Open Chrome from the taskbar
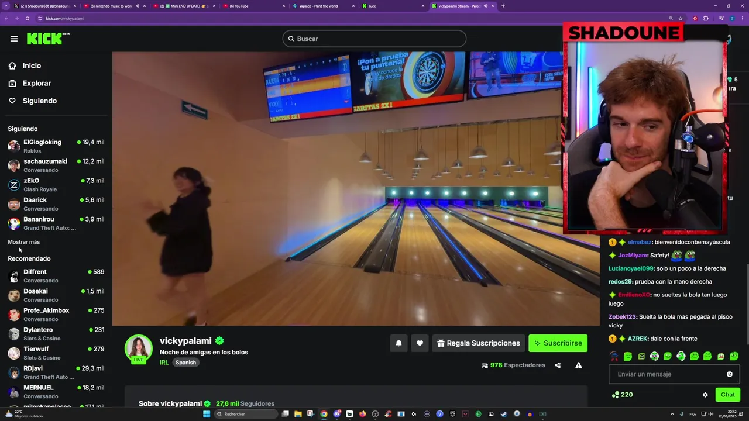This screenshot has width=749, height=421. (x=324, y=414)
